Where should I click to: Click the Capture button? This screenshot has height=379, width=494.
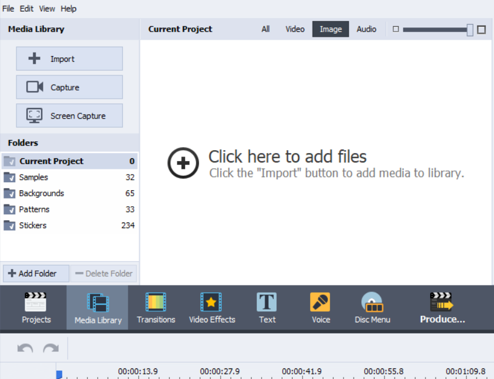click(x=69, y=87)
